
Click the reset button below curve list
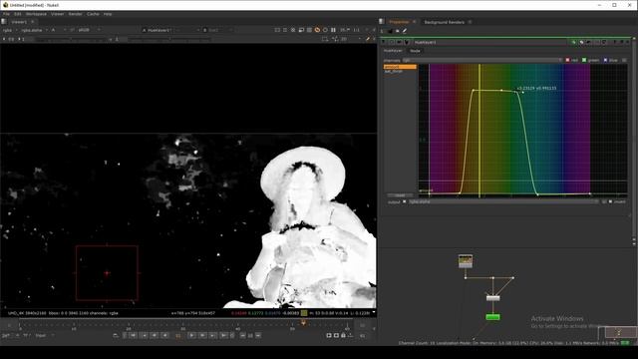point(401,195)
